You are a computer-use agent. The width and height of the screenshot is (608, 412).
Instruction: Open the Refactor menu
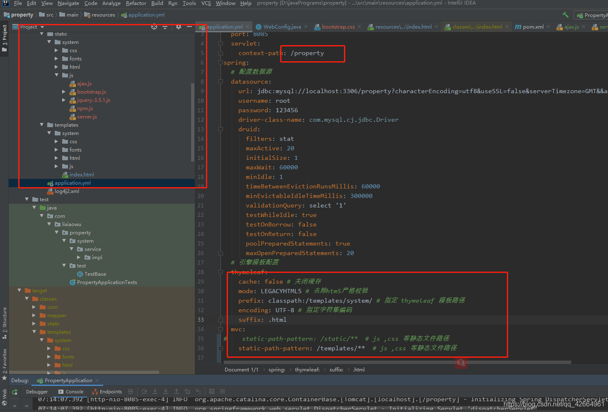point(136,3)
